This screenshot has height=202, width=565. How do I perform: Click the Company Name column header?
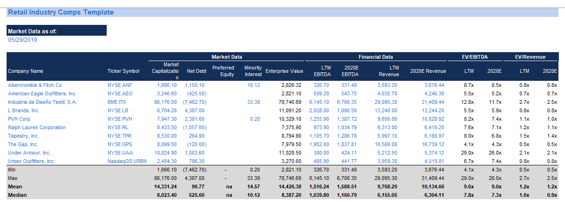pos(25,71)
